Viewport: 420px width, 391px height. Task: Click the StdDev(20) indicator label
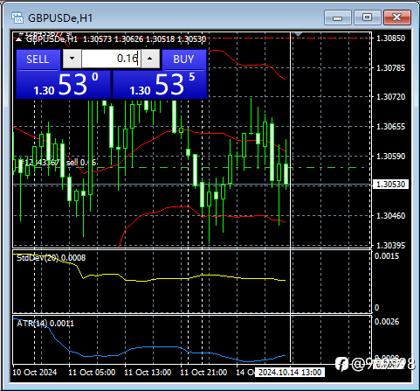pos(52,258)
